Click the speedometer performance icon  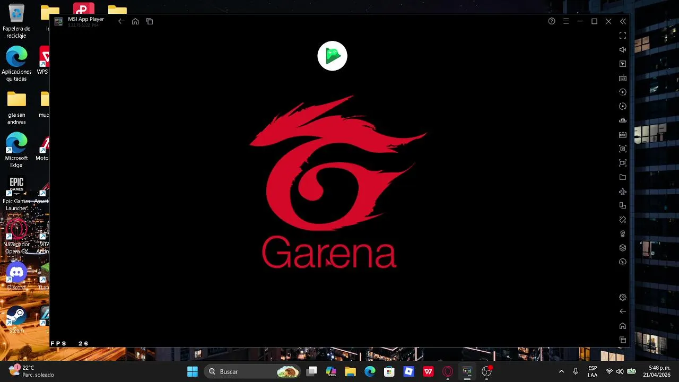(x=623, y=262)
